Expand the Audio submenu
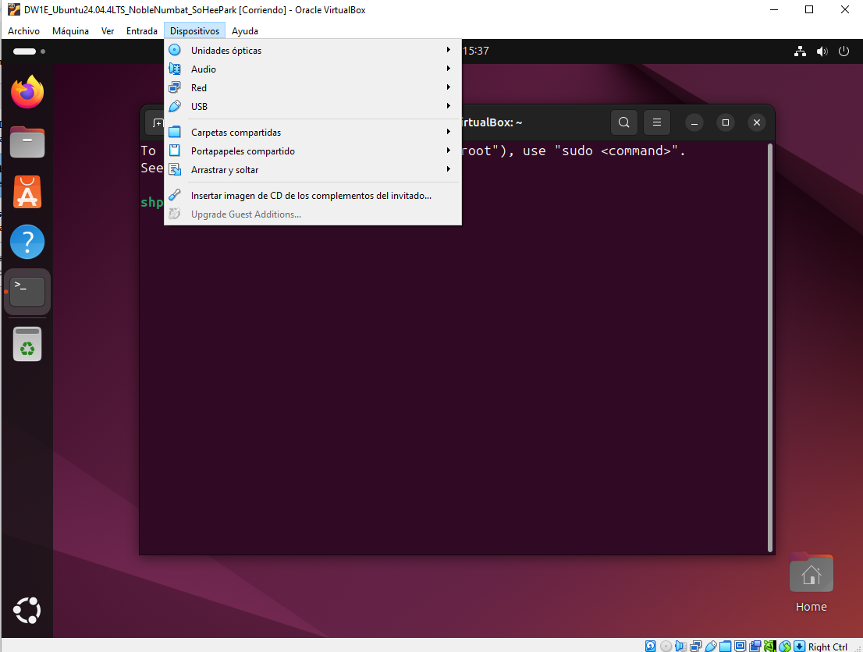The height and width of the screenshot is (652, 863). click(x=313, y=69)
